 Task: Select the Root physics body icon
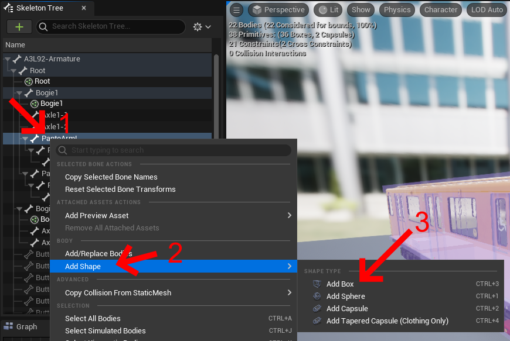(x=28, y=81)
